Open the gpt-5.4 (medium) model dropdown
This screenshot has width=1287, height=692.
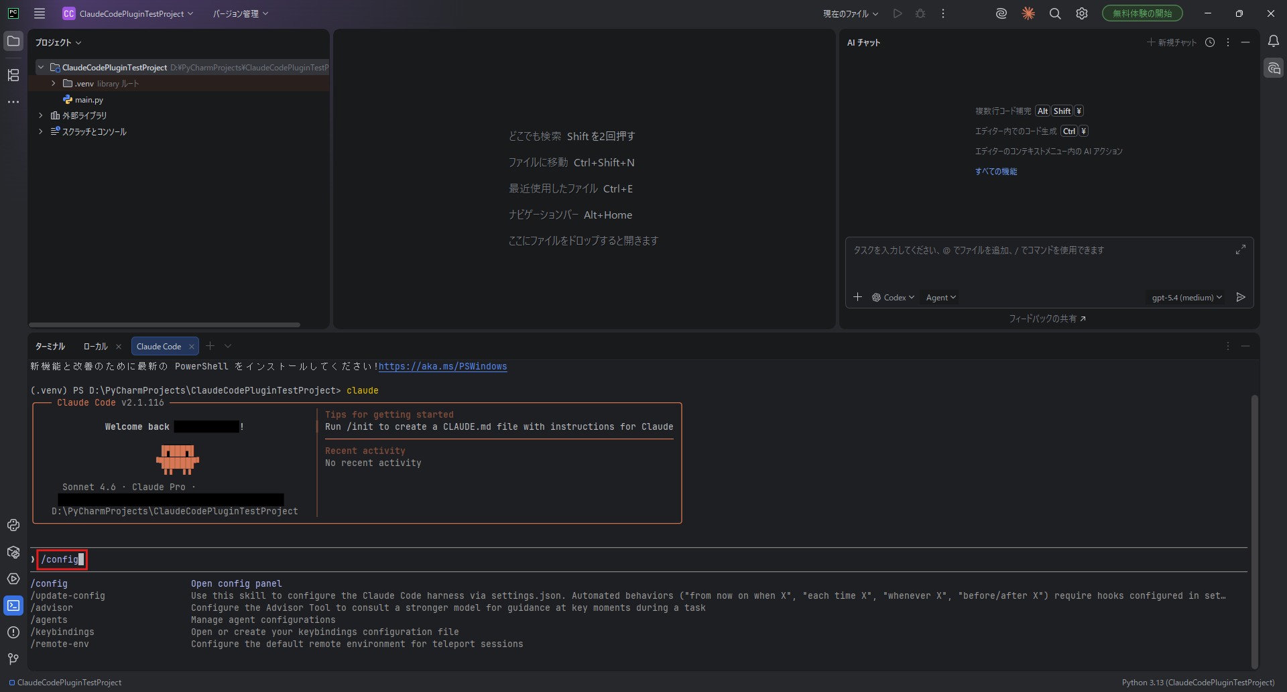[x=1186, y=298]
